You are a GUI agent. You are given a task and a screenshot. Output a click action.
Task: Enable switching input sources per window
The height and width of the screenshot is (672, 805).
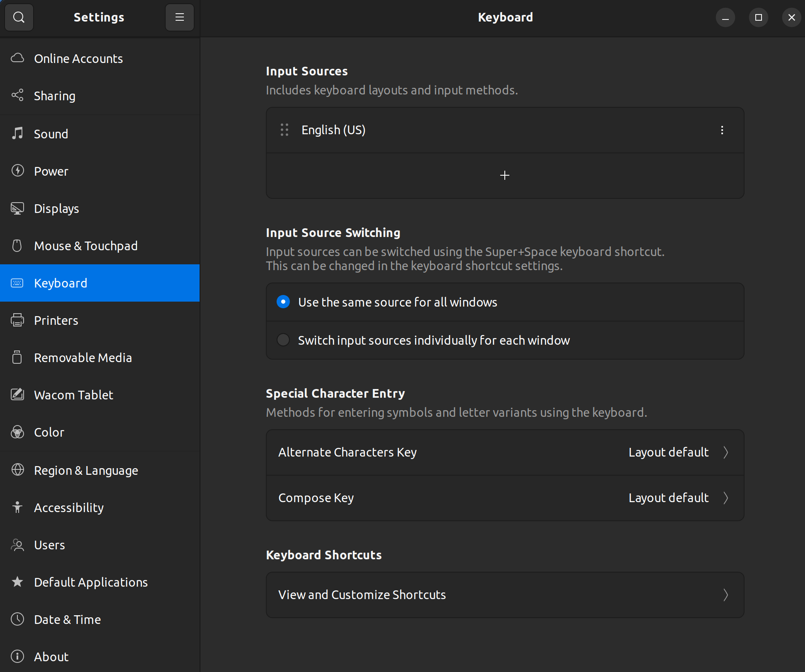[283, 340]
